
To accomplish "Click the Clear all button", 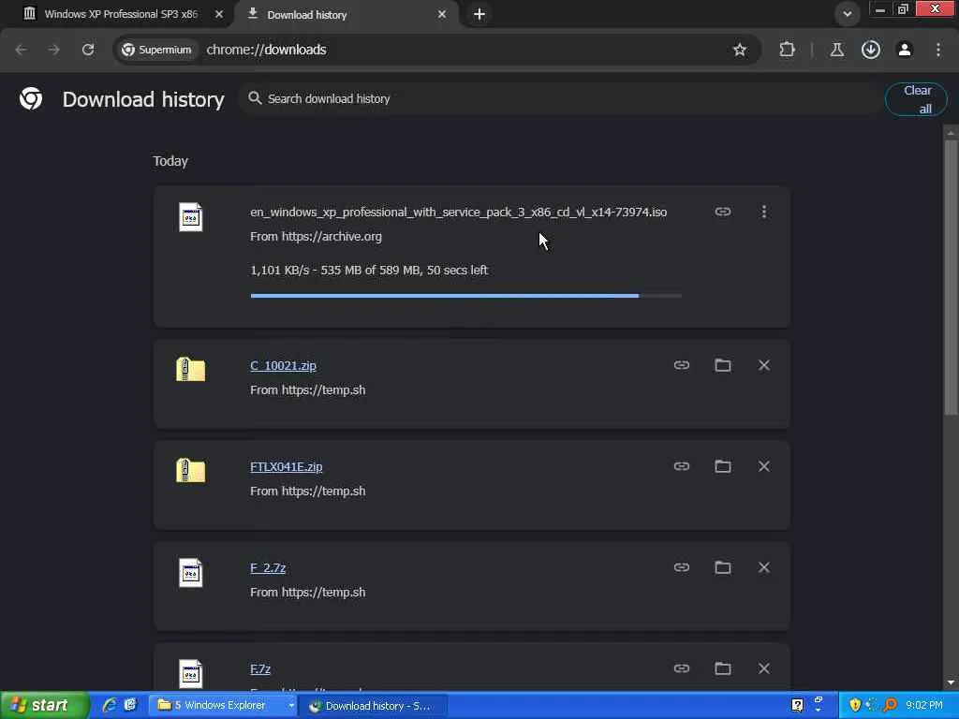I will tap(916, 99).
